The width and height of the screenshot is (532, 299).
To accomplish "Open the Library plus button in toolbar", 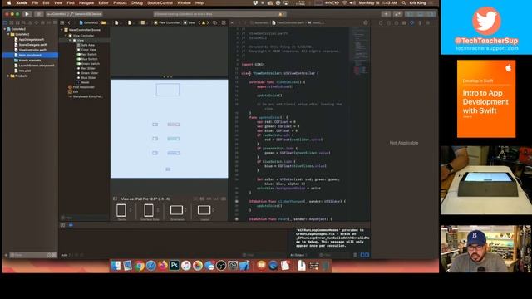I will pos(386,14).
